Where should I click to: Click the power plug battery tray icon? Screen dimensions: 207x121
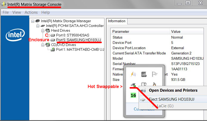[x=144, y=84]
